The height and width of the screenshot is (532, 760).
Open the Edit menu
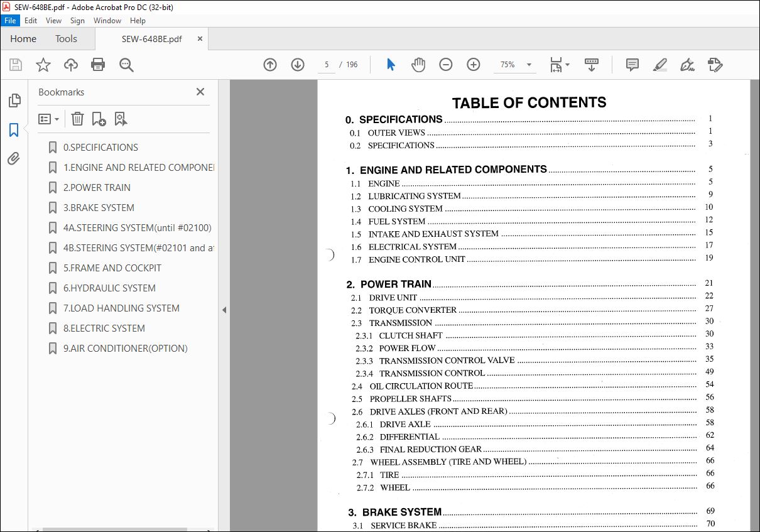tap(31, 21)
